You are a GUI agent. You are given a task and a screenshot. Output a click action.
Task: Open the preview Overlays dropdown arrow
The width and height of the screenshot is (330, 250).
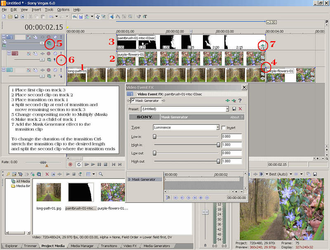(302, 174)
